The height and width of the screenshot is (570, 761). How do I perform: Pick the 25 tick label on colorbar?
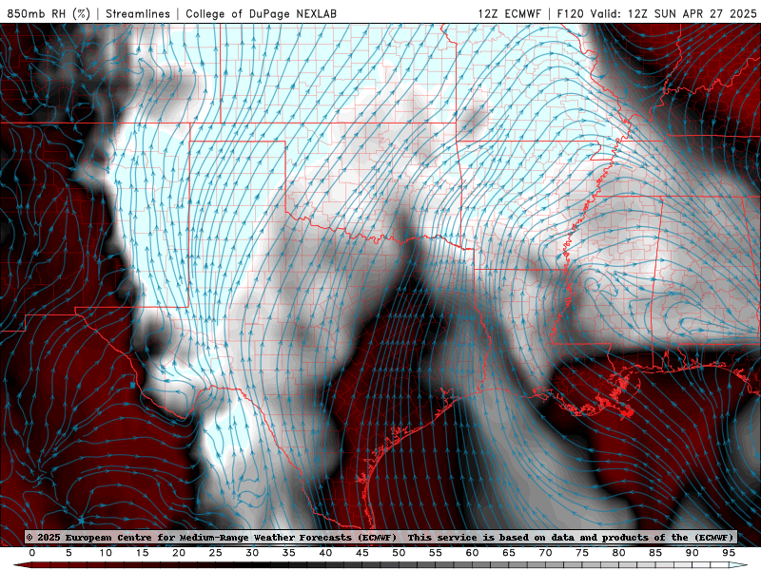click(216, 553)
